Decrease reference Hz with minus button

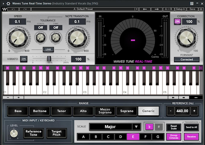171,111
